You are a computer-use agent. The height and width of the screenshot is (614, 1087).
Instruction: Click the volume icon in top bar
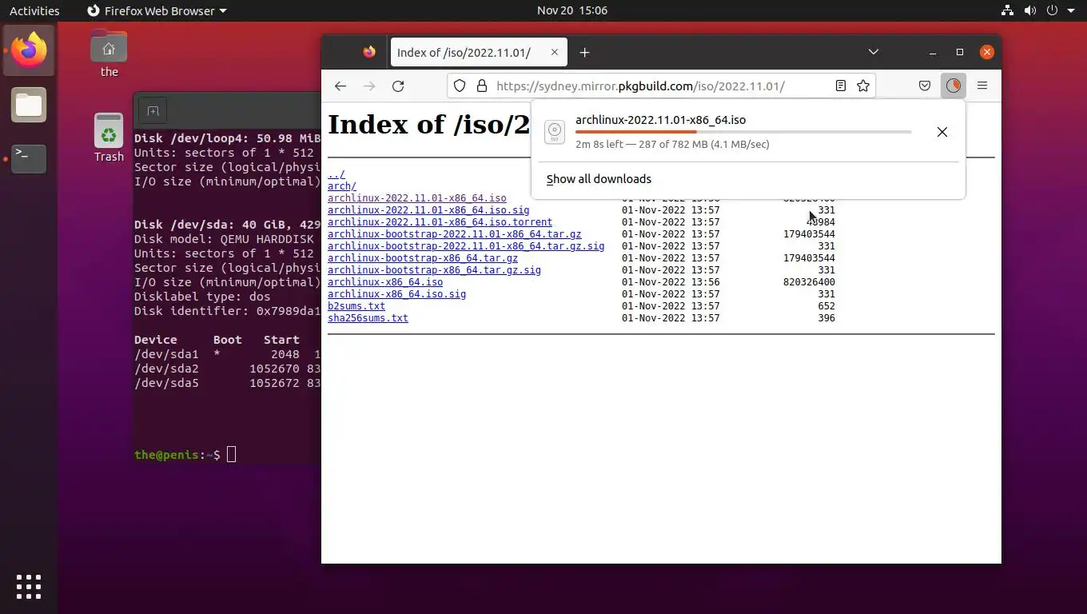tap(1029, 10)
